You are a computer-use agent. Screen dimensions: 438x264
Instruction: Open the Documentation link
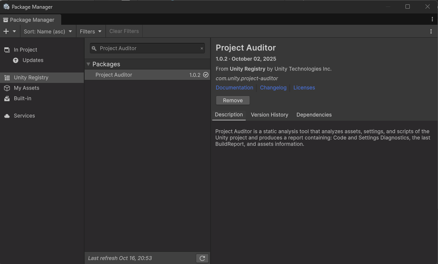pyautogui.click(x=234, y=87)
